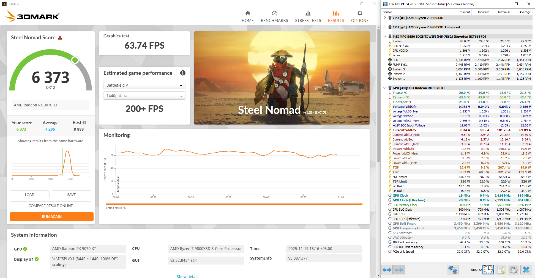
Task: Click the info icon next to Best
Action: point(84,123)
